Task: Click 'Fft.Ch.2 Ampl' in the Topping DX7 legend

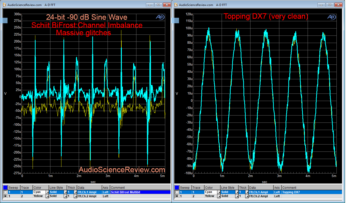Action: pos(259,196)
